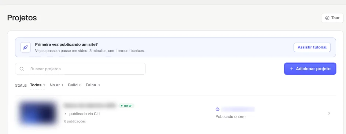The width and height of the screenshot is (346, 134).
Task: Click the rocket icon in the tutorial banner
Action: pos(25,47)
